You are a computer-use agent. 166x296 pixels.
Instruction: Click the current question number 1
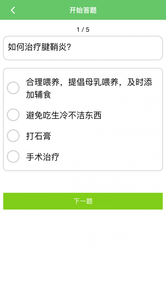pyautogui.click(x=78, y=30)
